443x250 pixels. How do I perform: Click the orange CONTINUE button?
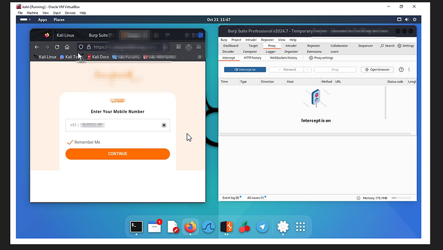point(118,154)
